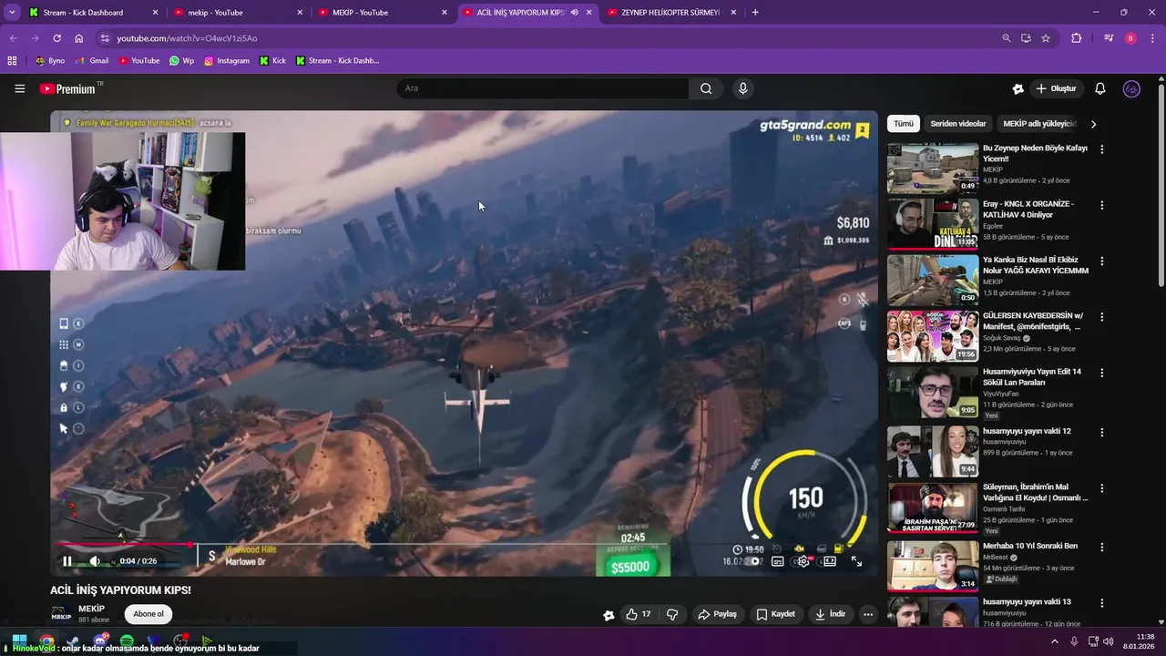The height and width of the screenshot is (656, 1166).
Task: Dislike the video with thumbs down
Action: click(x=672, y=614)
